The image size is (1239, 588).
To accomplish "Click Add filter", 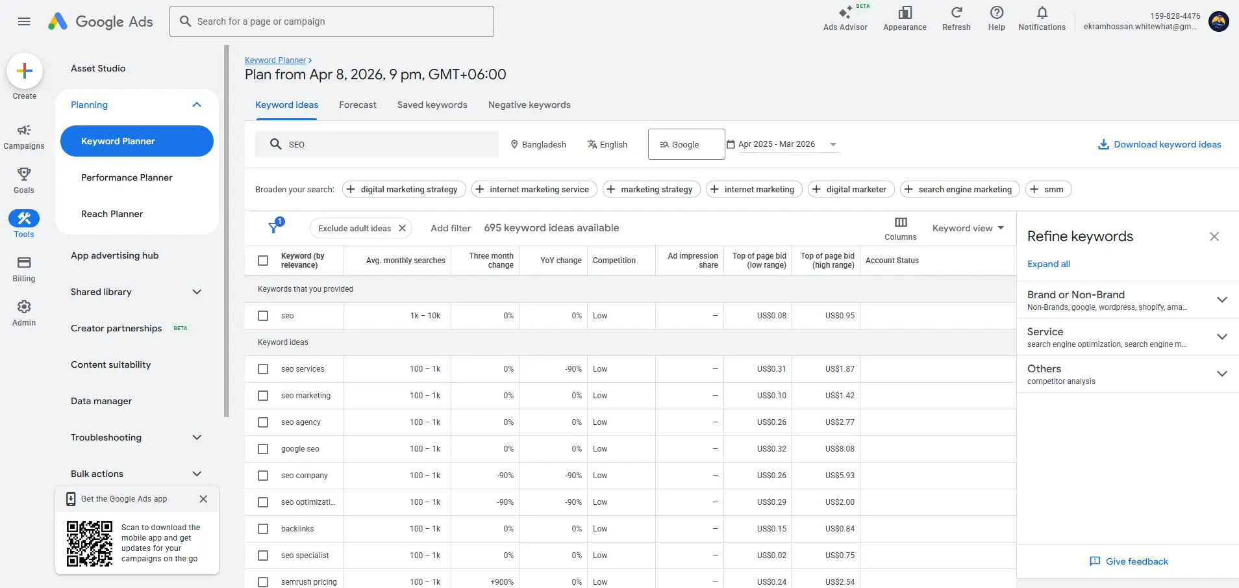I will (x=451, y=228).
